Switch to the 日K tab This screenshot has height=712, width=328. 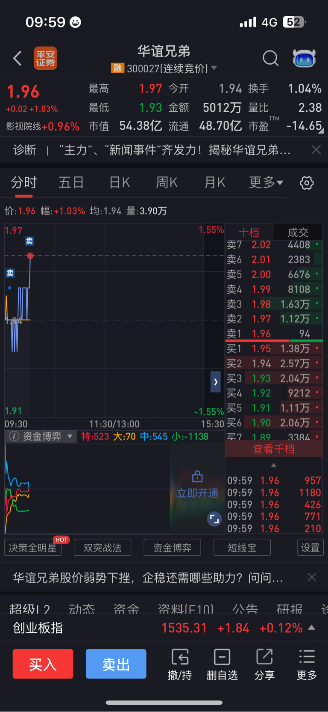coord(120,183)
